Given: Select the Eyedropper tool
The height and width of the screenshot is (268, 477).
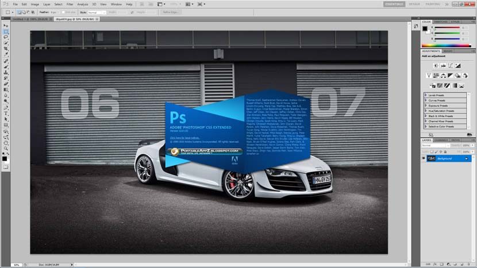Looking at the screenshot, I should coord(6,55).
